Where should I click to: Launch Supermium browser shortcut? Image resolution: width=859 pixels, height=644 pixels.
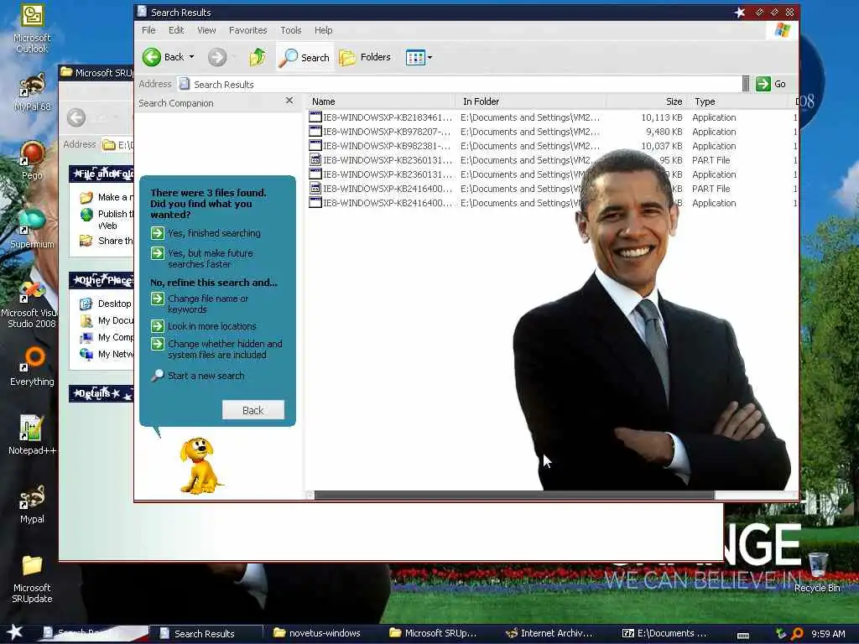tap(32, 229)
